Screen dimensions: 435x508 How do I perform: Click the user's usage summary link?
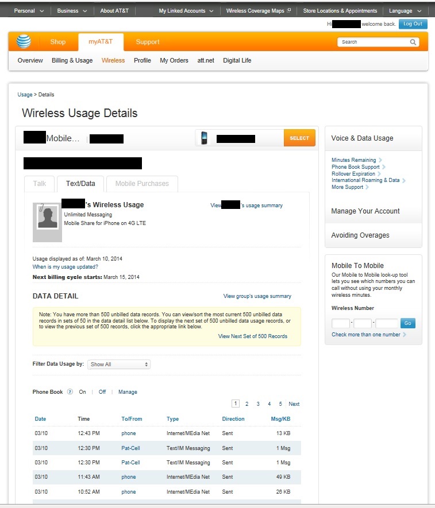point(247,205)
